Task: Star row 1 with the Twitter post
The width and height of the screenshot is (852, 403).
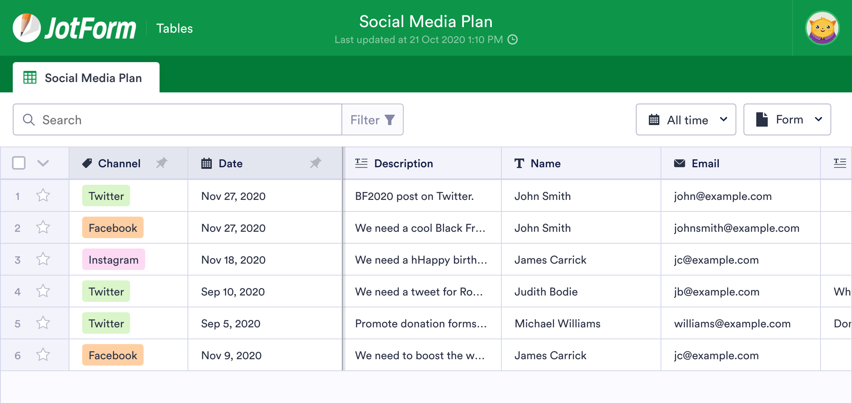Action: 43,196
